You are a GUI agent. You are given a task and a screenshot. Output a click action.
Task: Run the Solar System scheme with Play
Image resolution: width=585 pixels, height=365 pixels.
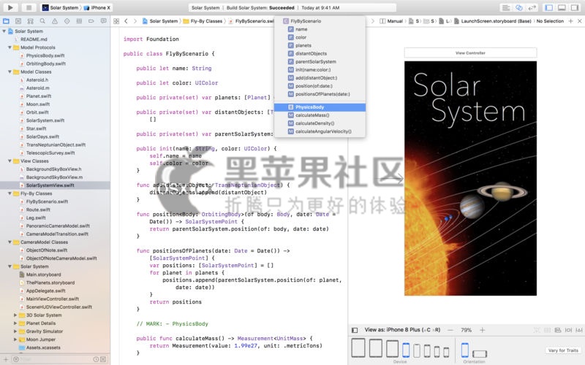(x=10, y=7)
